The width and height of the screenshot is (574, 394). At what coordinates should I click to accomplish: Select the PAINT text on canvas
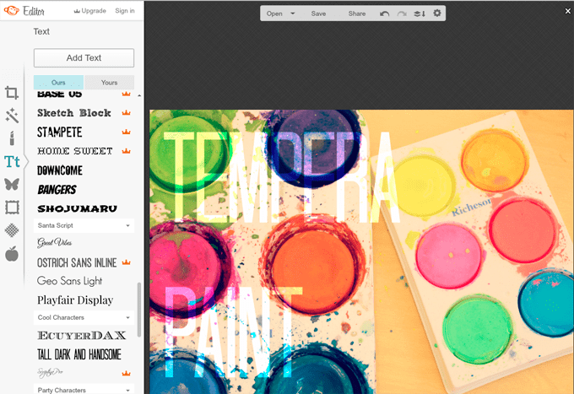[x=233, y=332]
